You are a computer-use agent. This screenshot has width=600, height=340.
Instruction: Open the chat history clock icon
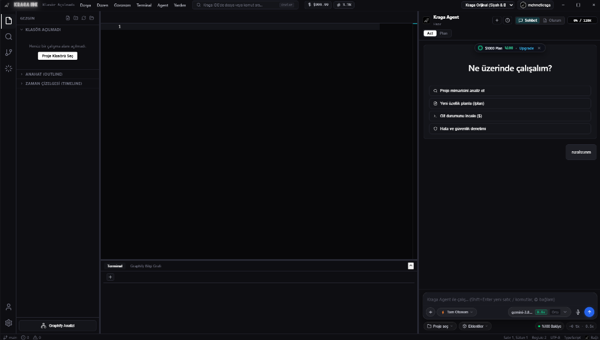pos(507,21)
